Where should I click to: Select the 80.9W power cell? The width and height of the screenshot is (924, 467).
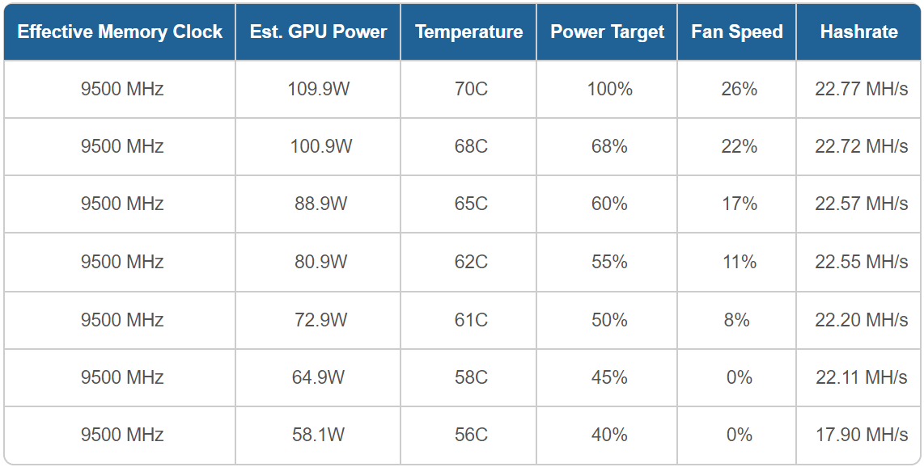[x=320, y=262]
